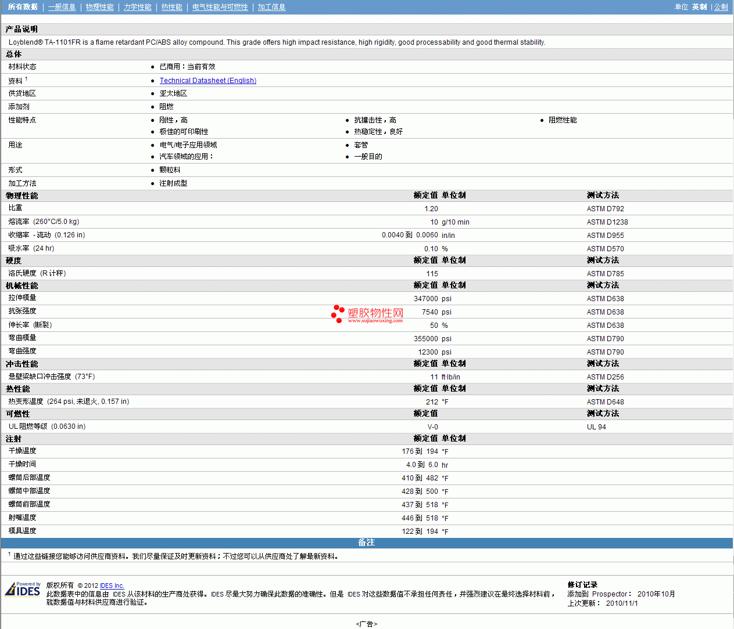The image size is (734, 629).
Task: Select 弯曲模量 value 355000
Action: [x=426, y=339]
